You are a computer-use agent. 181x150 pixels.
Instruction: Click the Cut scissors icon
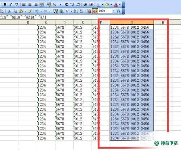point(9,11)
